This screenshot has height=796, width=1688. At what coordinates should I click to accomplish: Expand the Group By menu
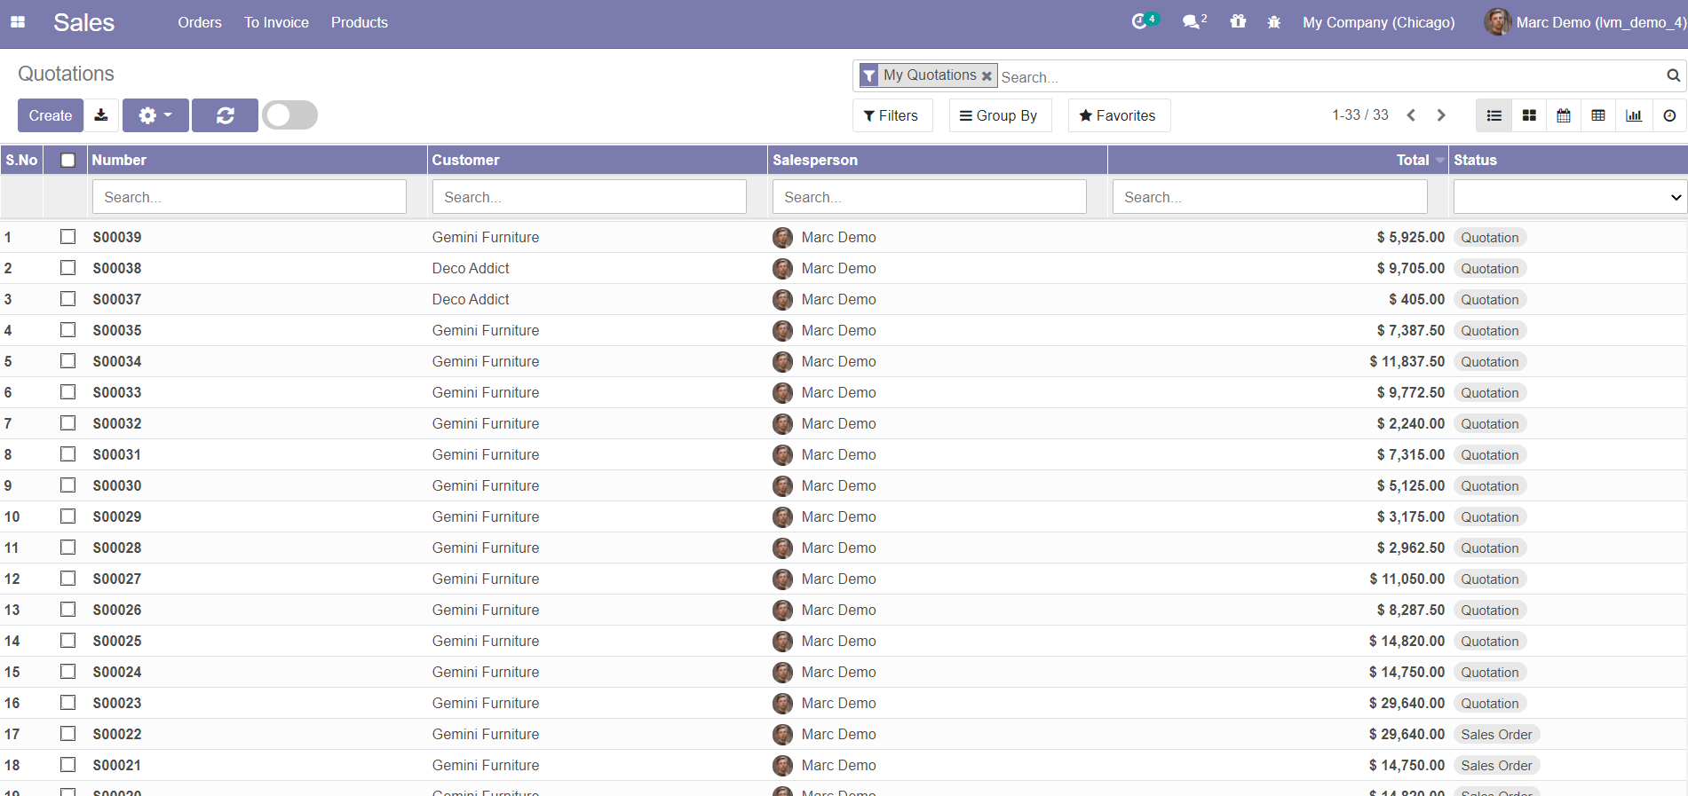tap(1000, 115)
